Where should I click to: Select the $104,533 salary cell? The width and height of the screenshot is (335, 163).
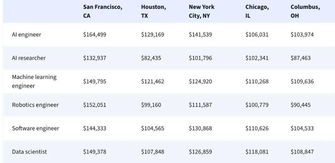click(x=302, y=128)
